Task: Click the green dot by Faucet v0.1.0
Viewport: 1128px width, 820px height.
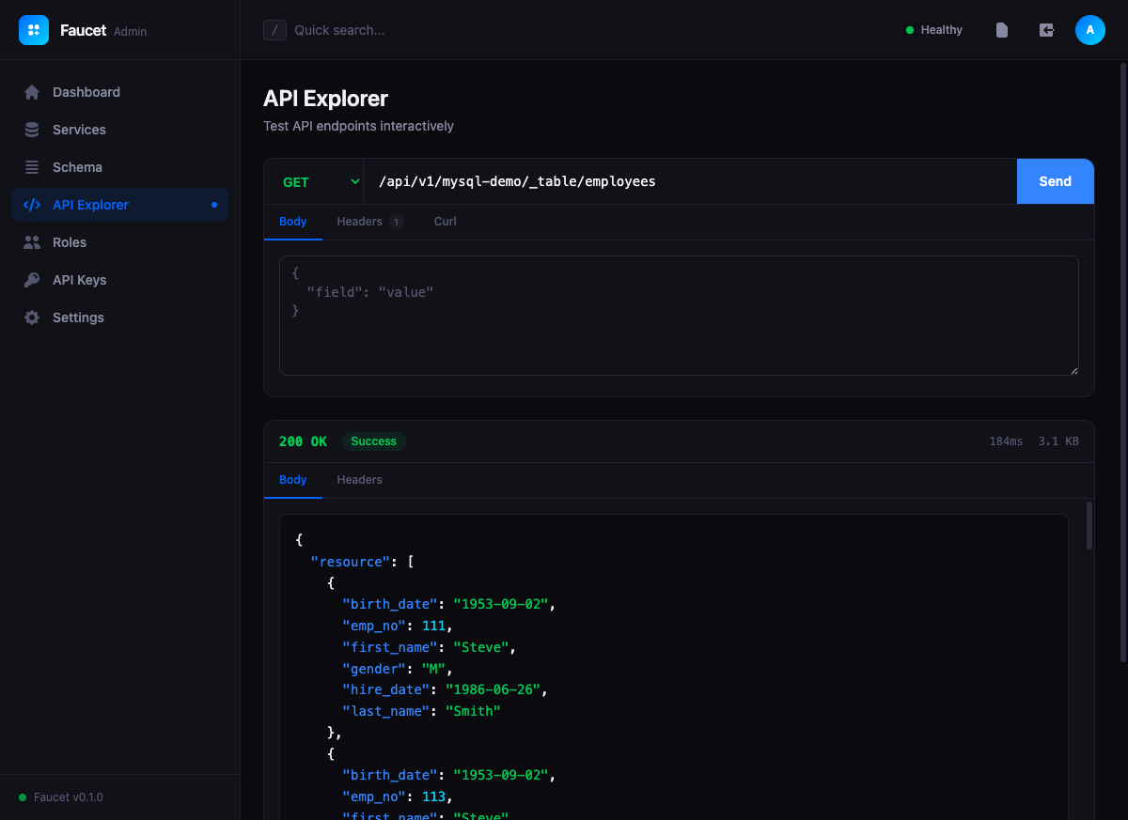Action: (x=23, y=797)
